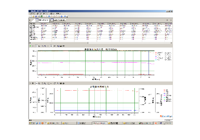The height and width of the screenshot is (140, 200).
Task: Click the zoom magnifier icon on lower chart toolbar
Action: pyautogui.click(x=45, y=83)
